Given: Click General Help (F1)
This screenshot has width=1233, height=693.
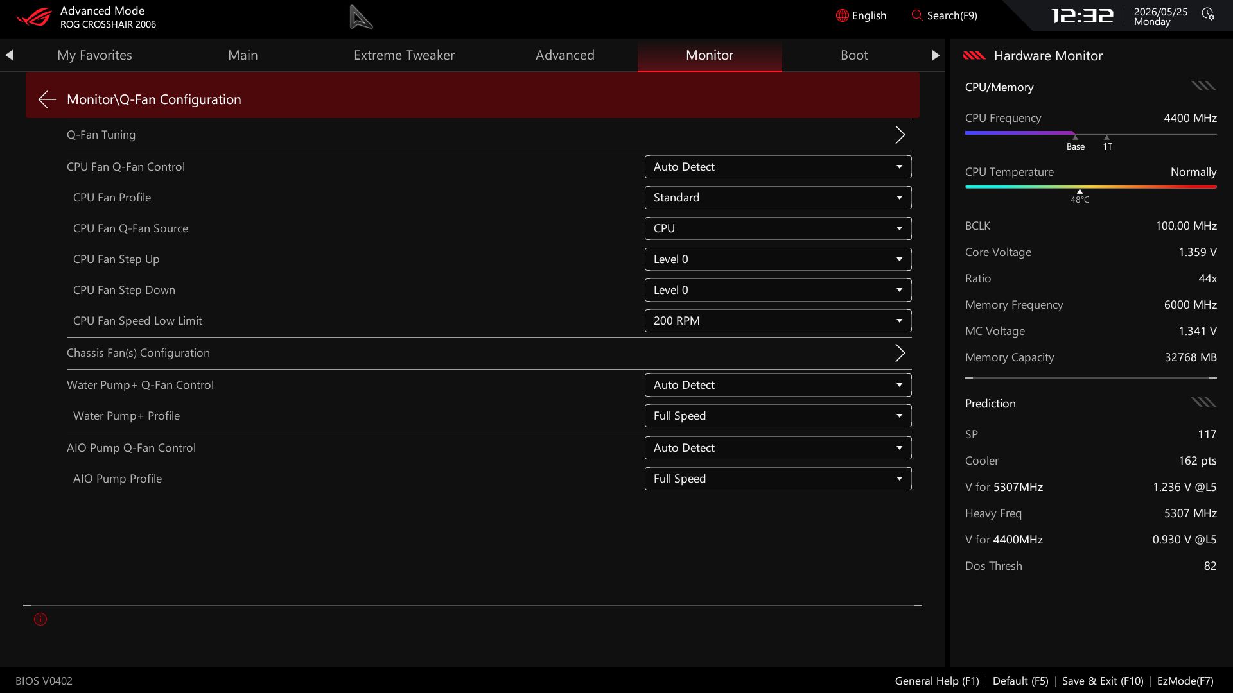Looking at the screenshot, I should pyautogui.click(x=937, y=681).
